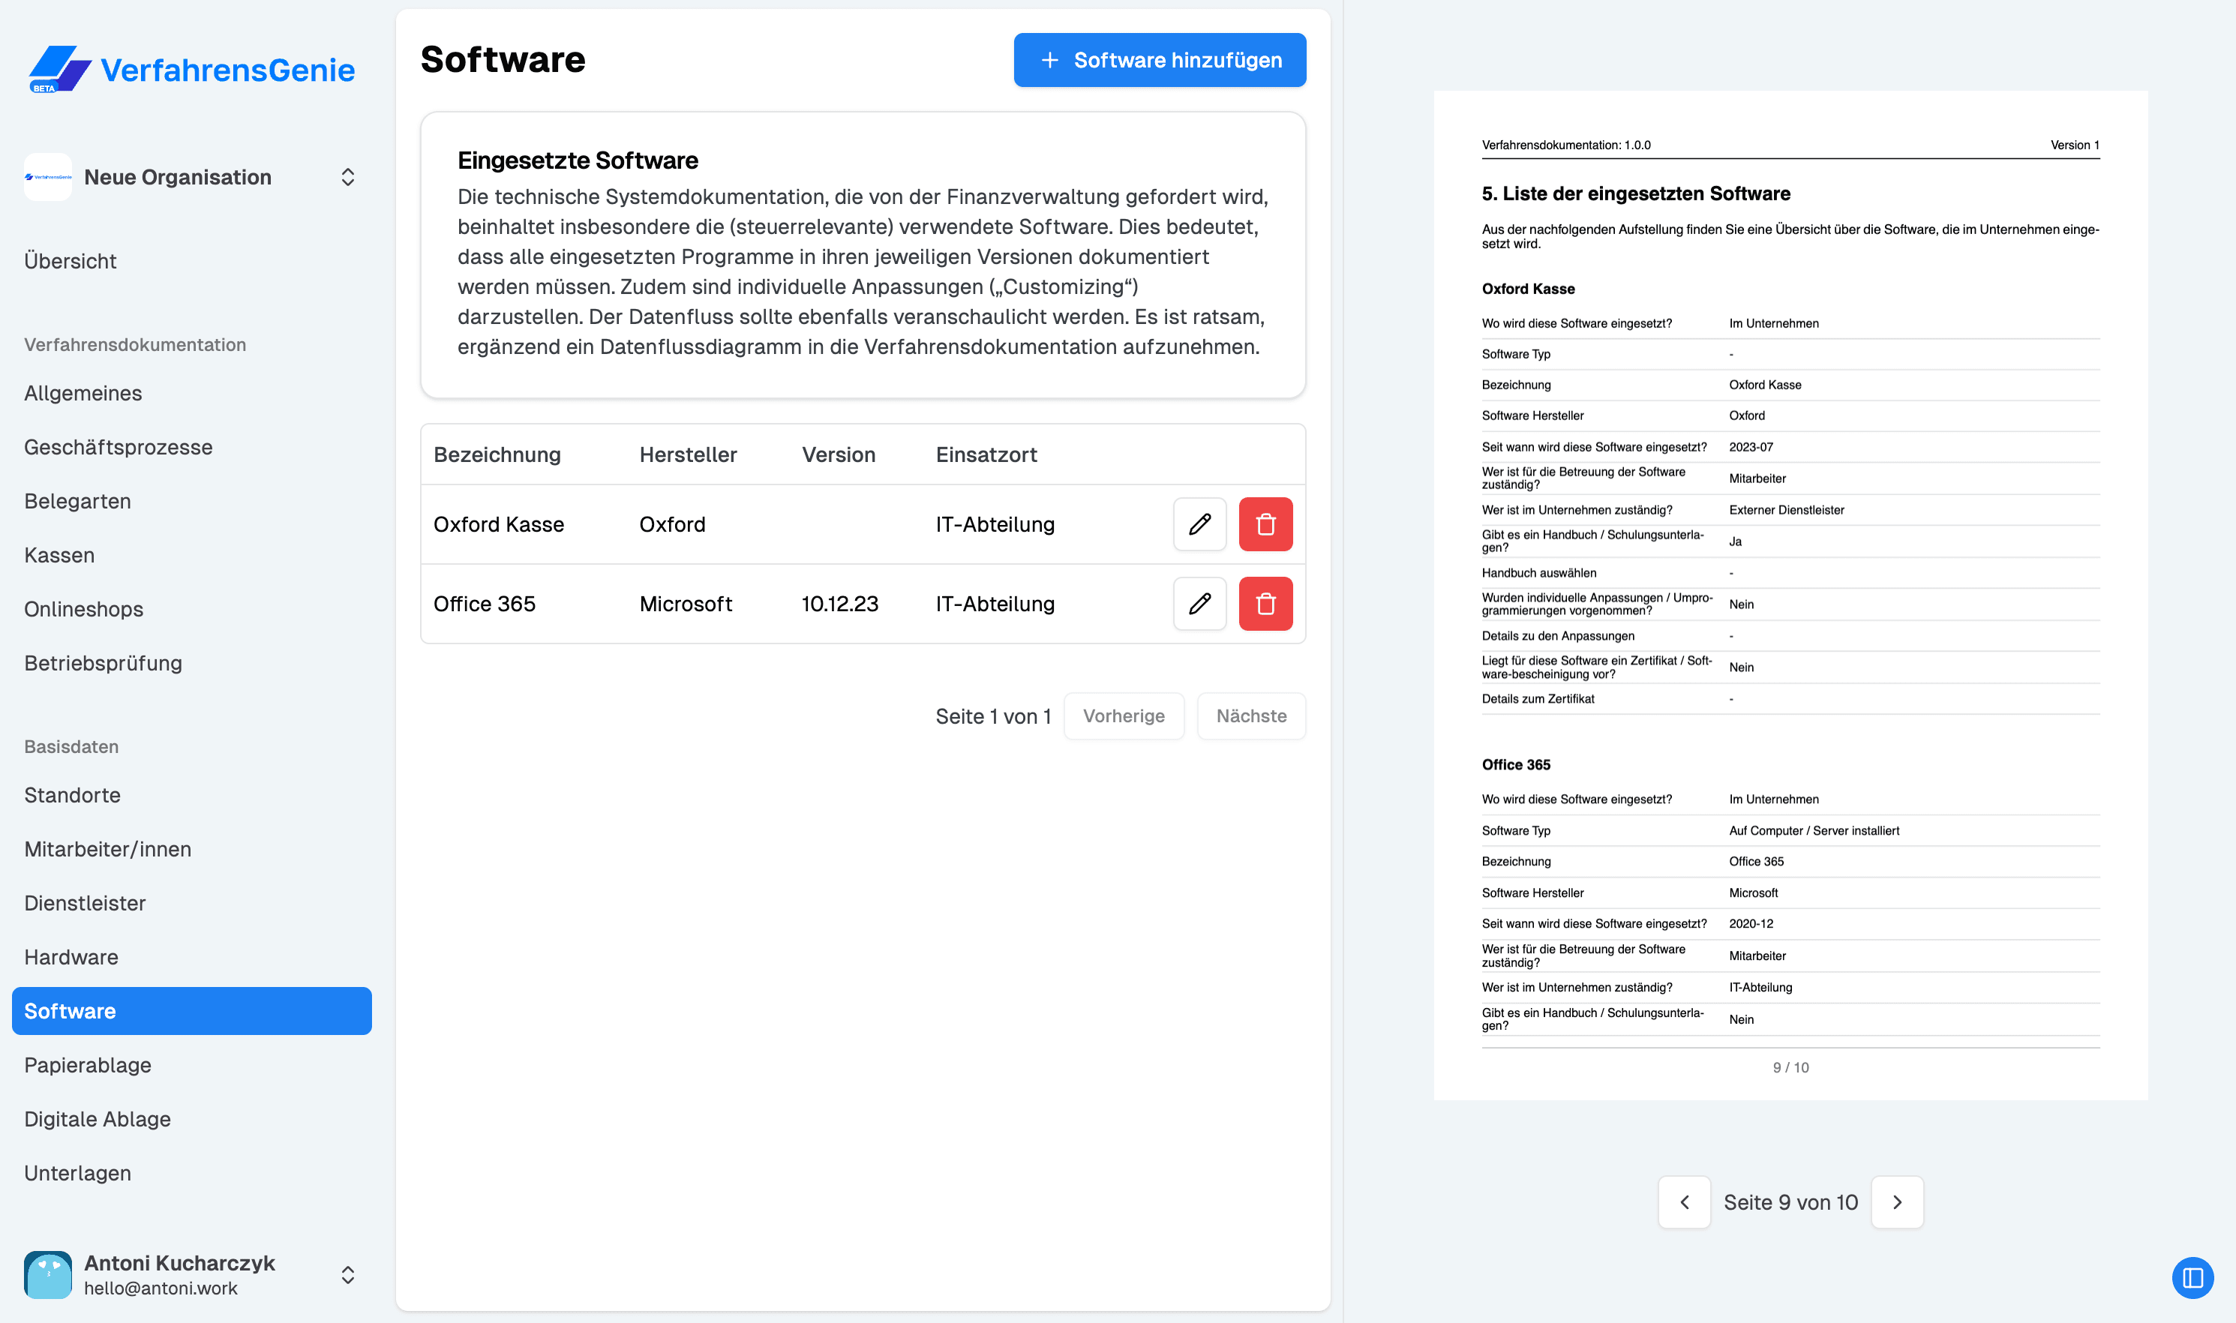Image resolution: width=2236 pixels, height=1323 pixels.
Task: Select the active Software sidebar item
Action: point(192,1011)
